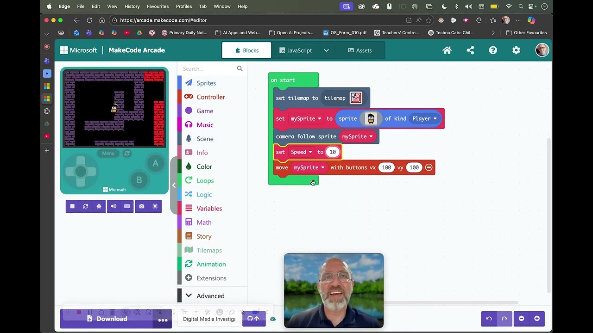Edit the vx value 100

coord(386,167)
